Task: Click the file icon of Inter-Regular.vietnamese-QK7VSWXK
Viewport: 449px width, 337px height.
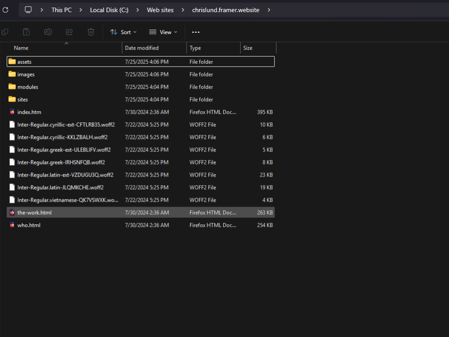Action: click(12, 200)
